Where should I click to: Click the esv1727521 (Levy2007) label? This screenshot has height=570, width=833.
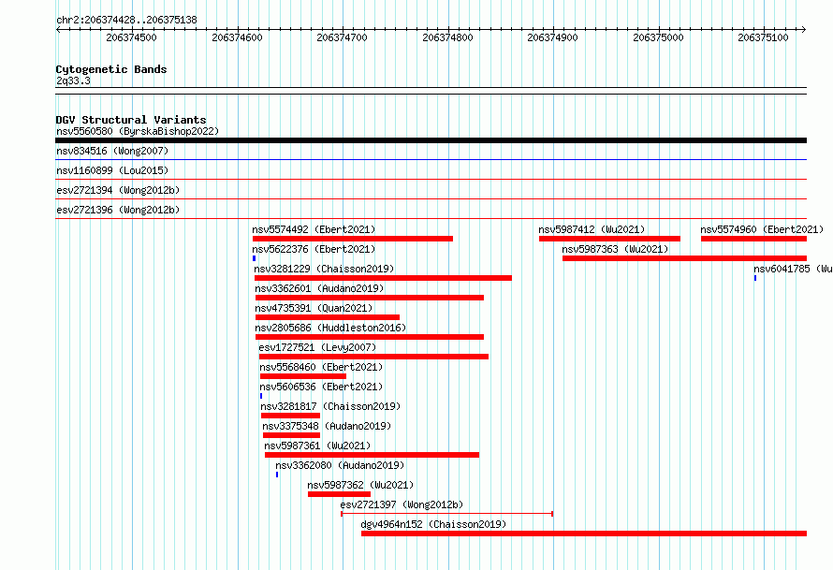click(317, 347)
